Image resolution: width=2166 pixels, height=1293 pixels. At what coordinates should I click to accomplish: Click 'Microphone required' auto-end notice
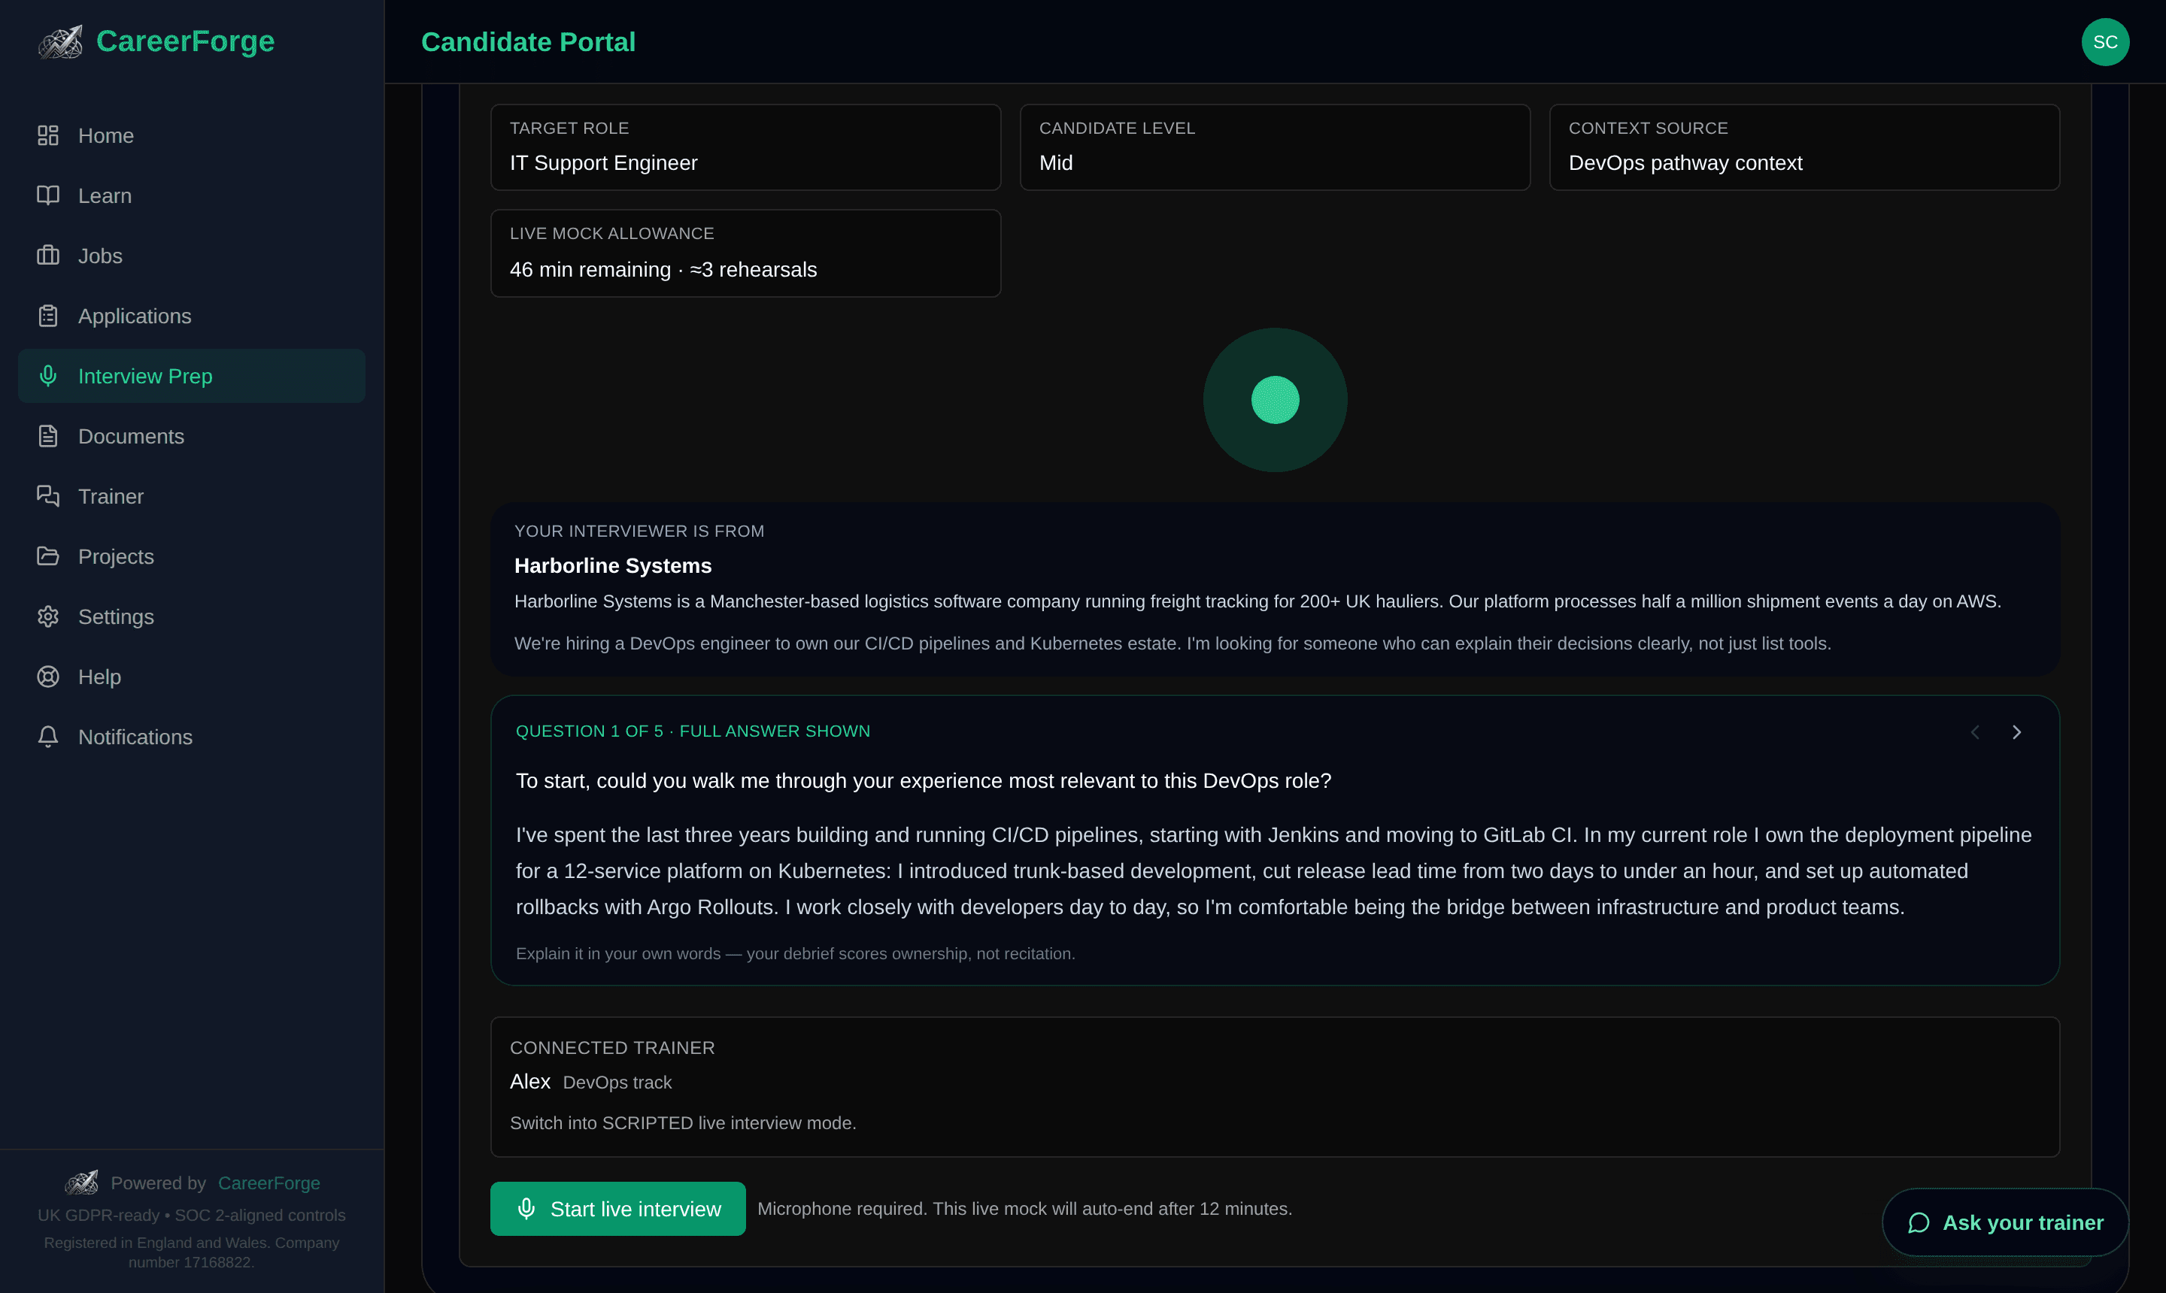click(1025, 1209)
